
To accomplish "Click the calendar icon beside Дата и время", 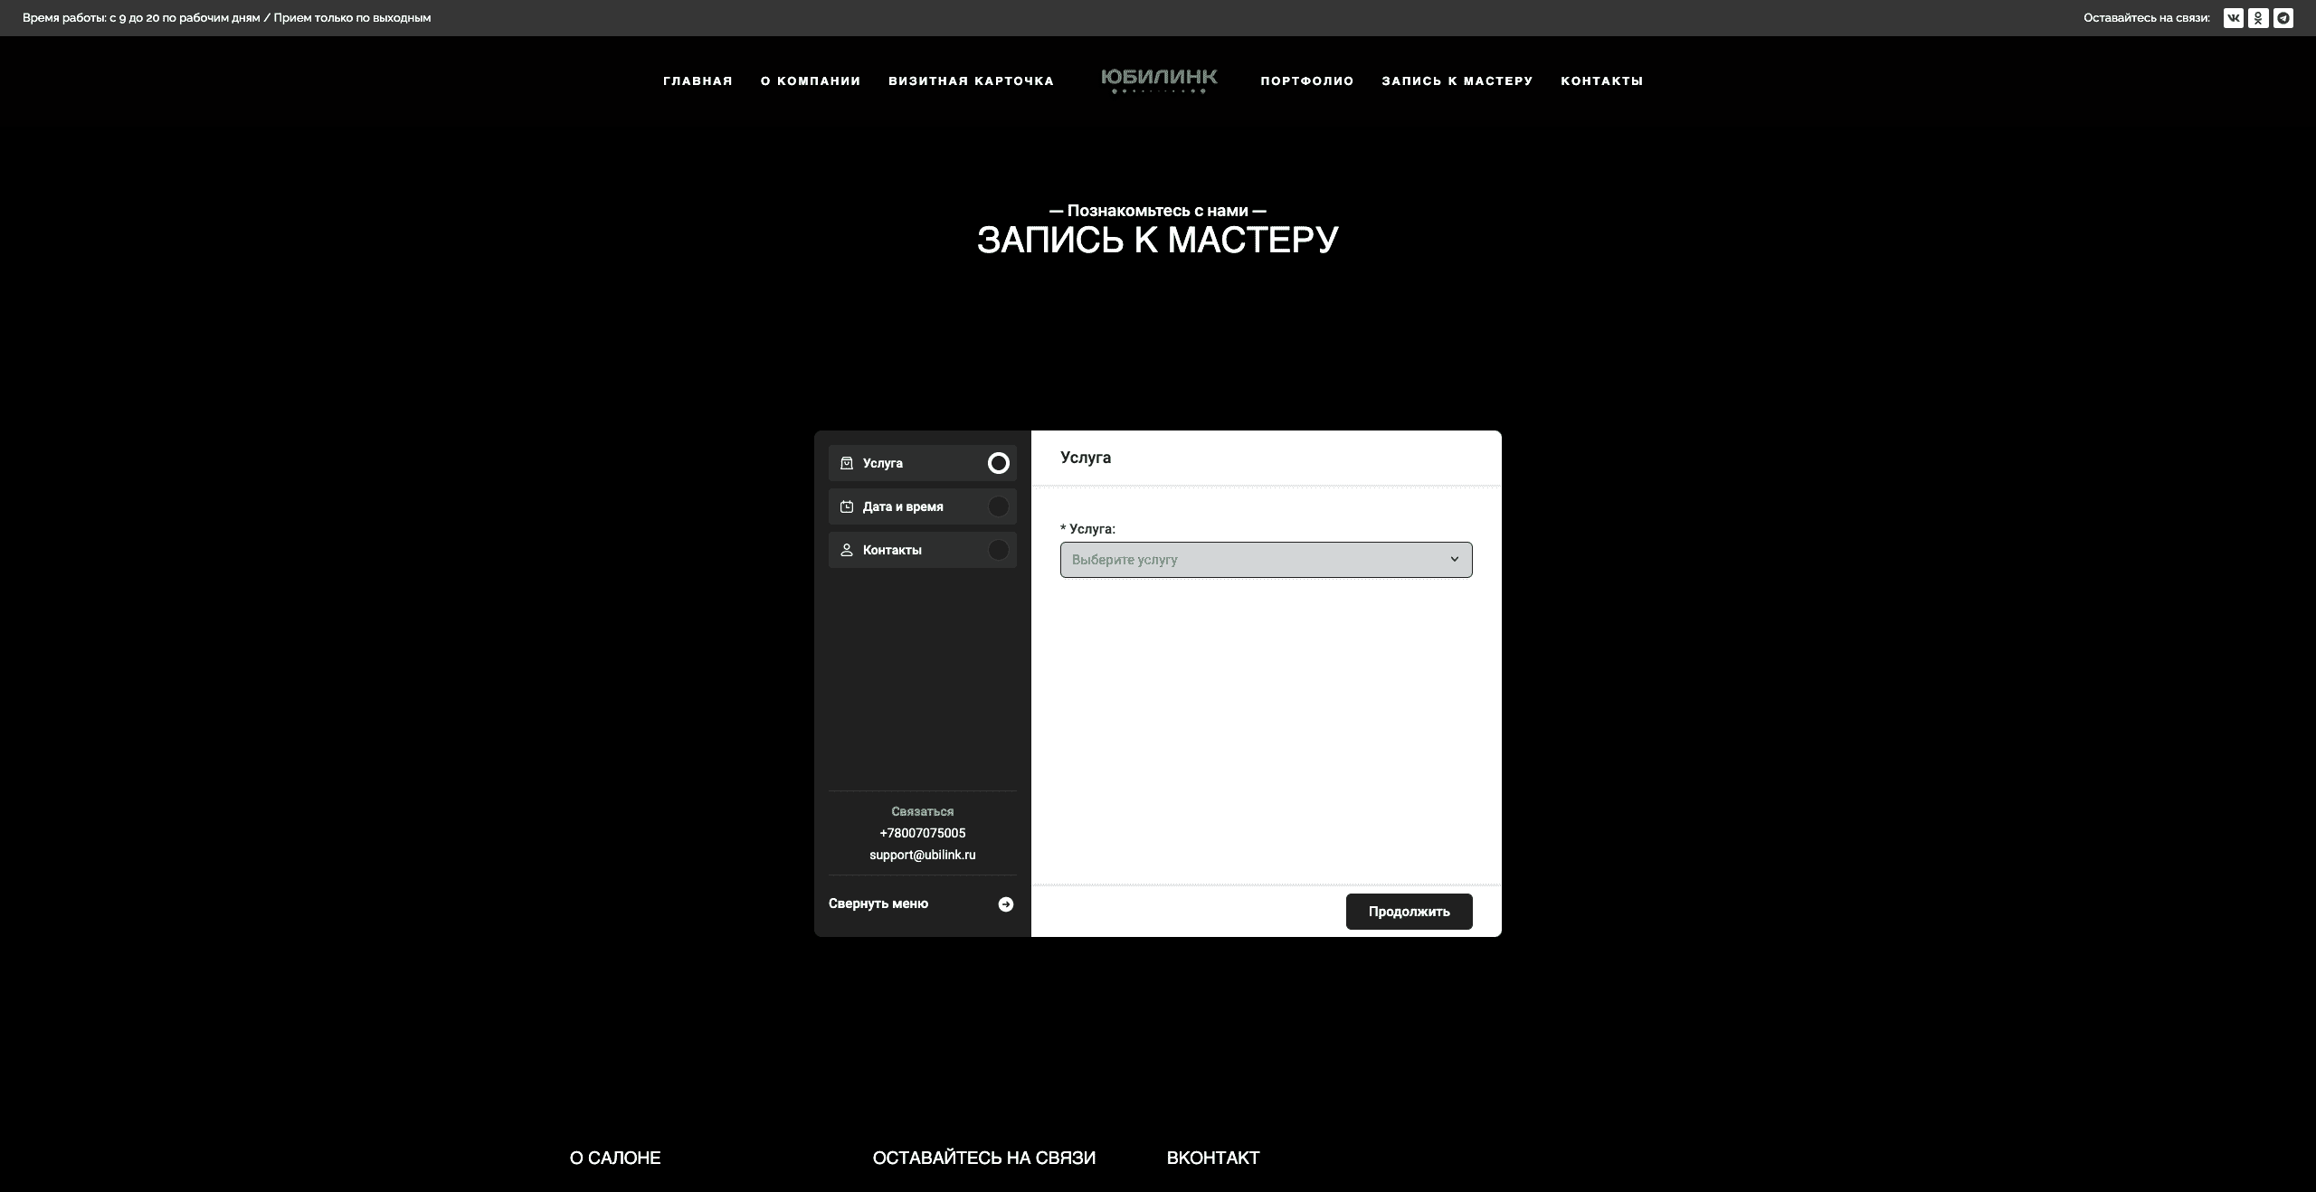I will 847,506.
